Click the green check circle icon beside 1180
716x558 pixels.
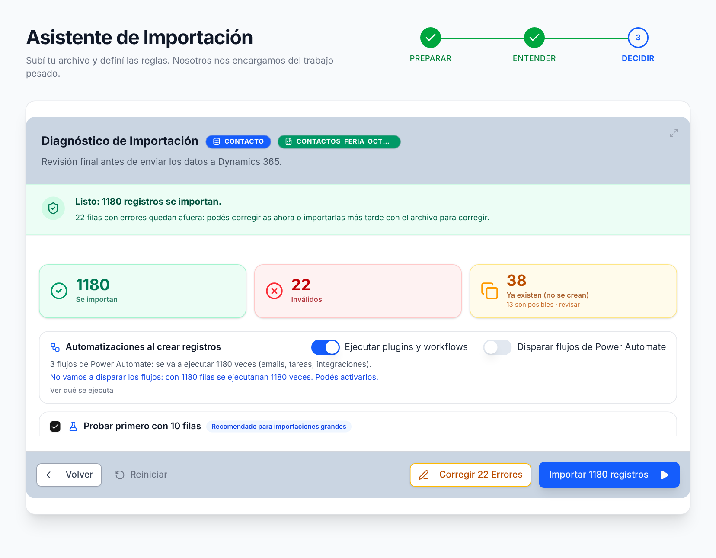[x=59, y=291]
